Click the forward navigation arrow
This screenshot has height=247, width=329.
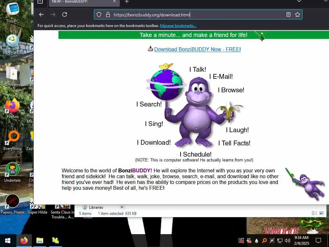(x=53, y=14)
